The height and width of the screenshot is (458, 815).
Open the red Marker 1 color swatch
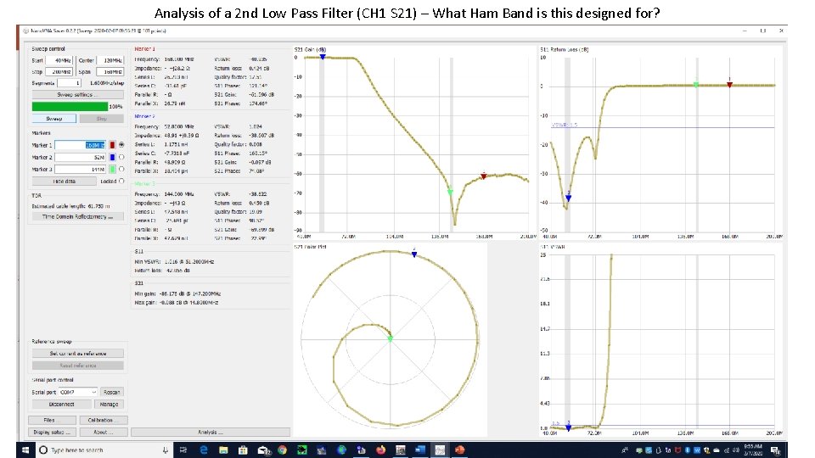112,145
